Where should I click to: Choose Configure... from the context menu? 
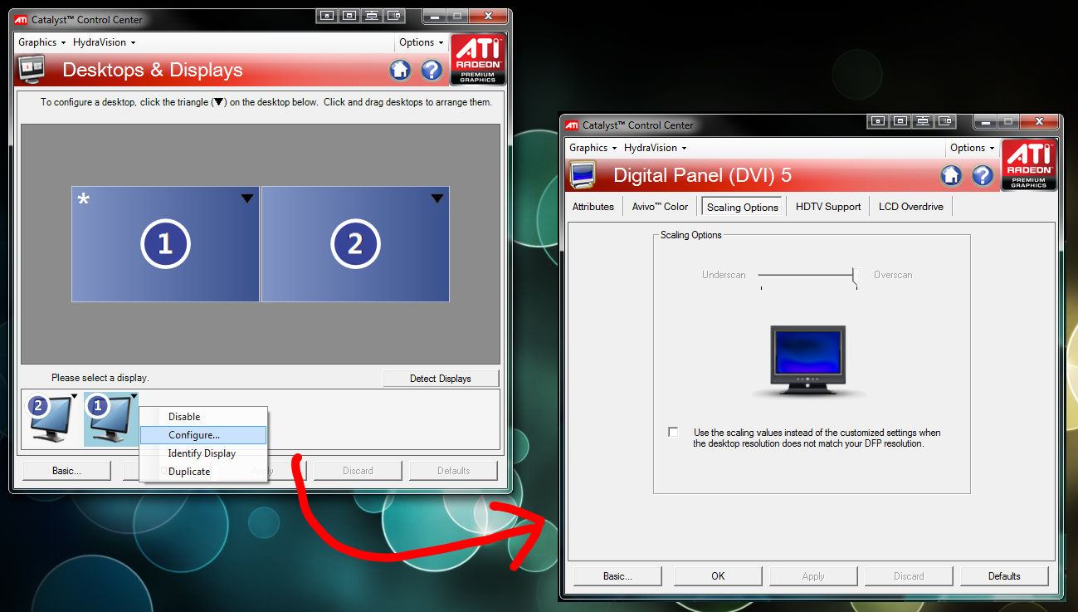(204, 435)
